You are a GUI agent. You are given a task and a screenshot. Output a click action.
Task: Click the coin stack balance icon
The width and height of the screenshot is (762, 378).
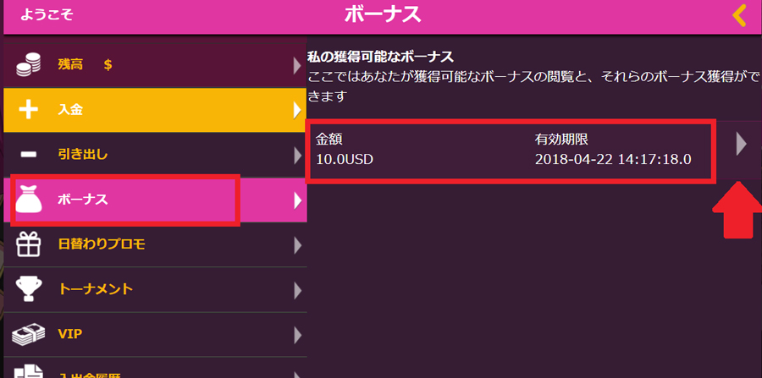pos(30,65)
